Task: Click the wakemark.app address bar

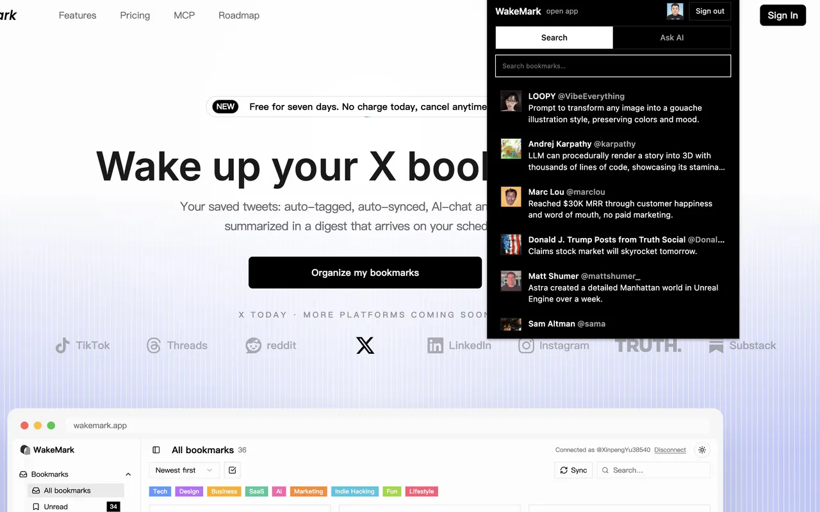Action: pos(388,426)
